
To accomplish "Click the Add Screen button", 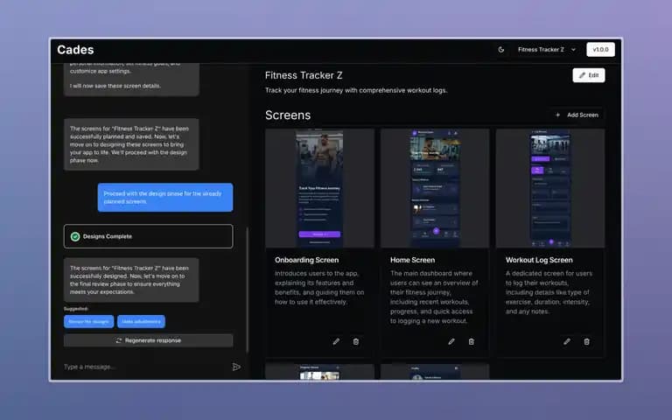I will tap(577, 115).
